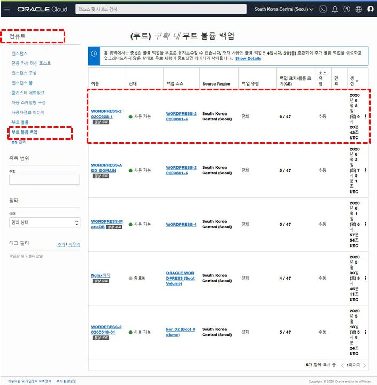Open OS 관리 sidebar item
The width and height of the screenshot is (377, 385).
19,142
